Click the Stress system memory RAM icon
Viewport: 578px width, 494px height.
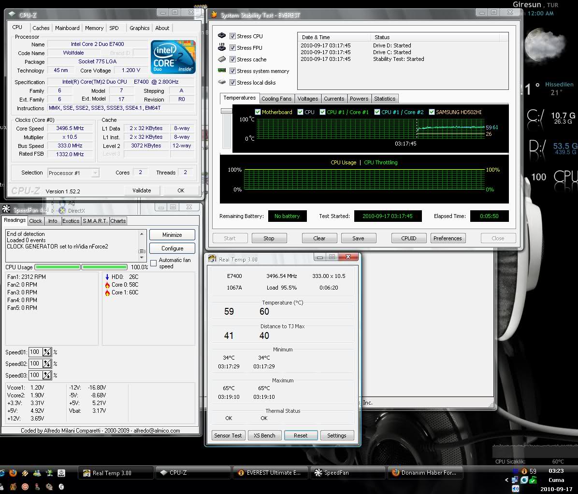[x=221, y=70]
